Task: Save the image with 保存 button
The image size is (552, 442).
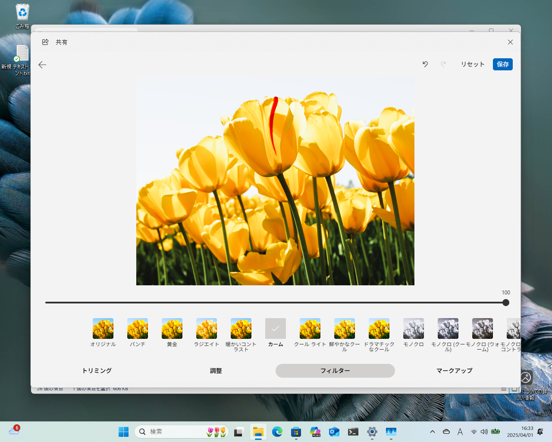Action: 502,64
